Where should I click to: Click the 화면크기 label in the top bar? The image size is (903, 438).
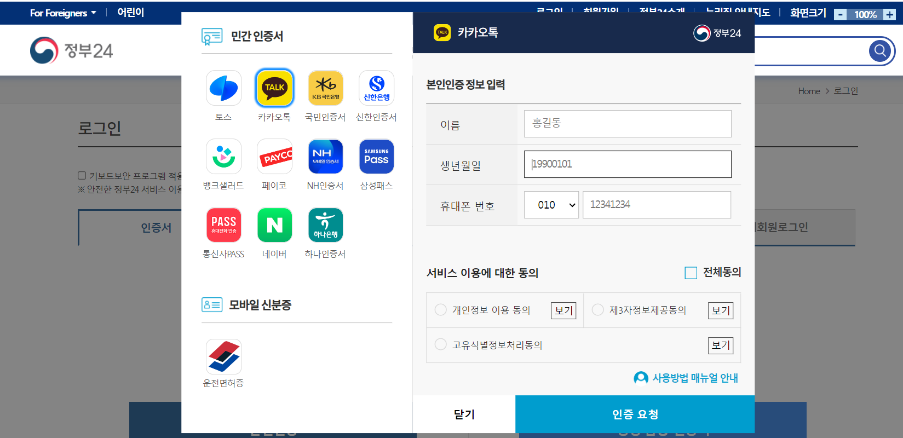coord(808,13)
